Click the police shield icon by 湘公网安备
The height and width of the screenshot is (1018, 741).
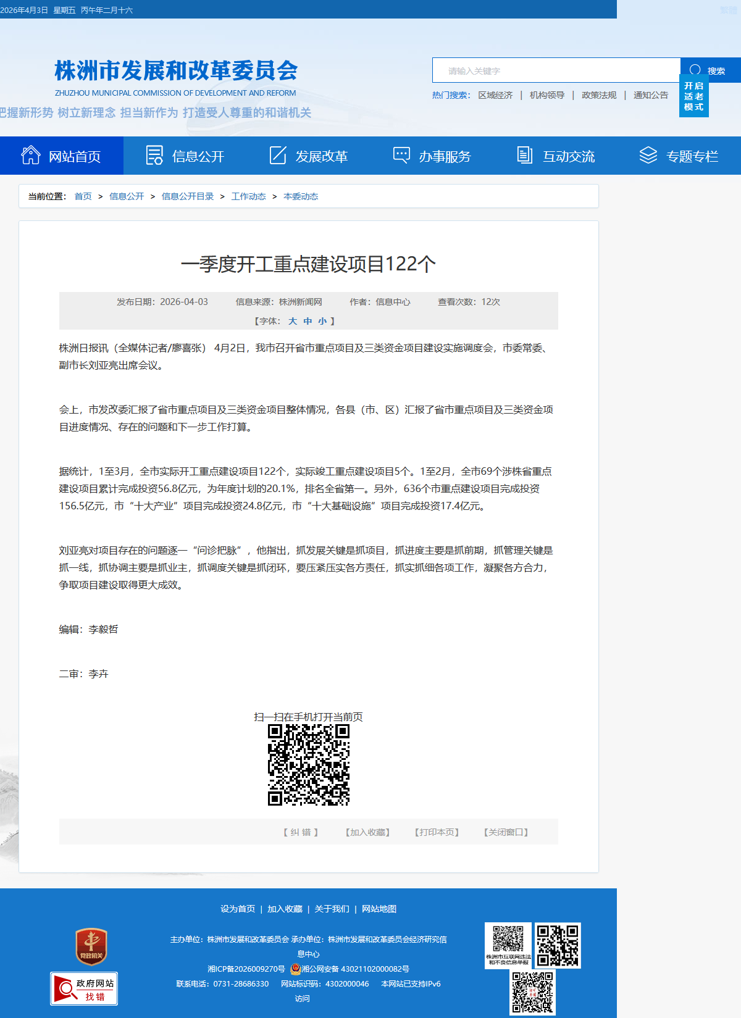pyautogui.click(x=295, y=969)
